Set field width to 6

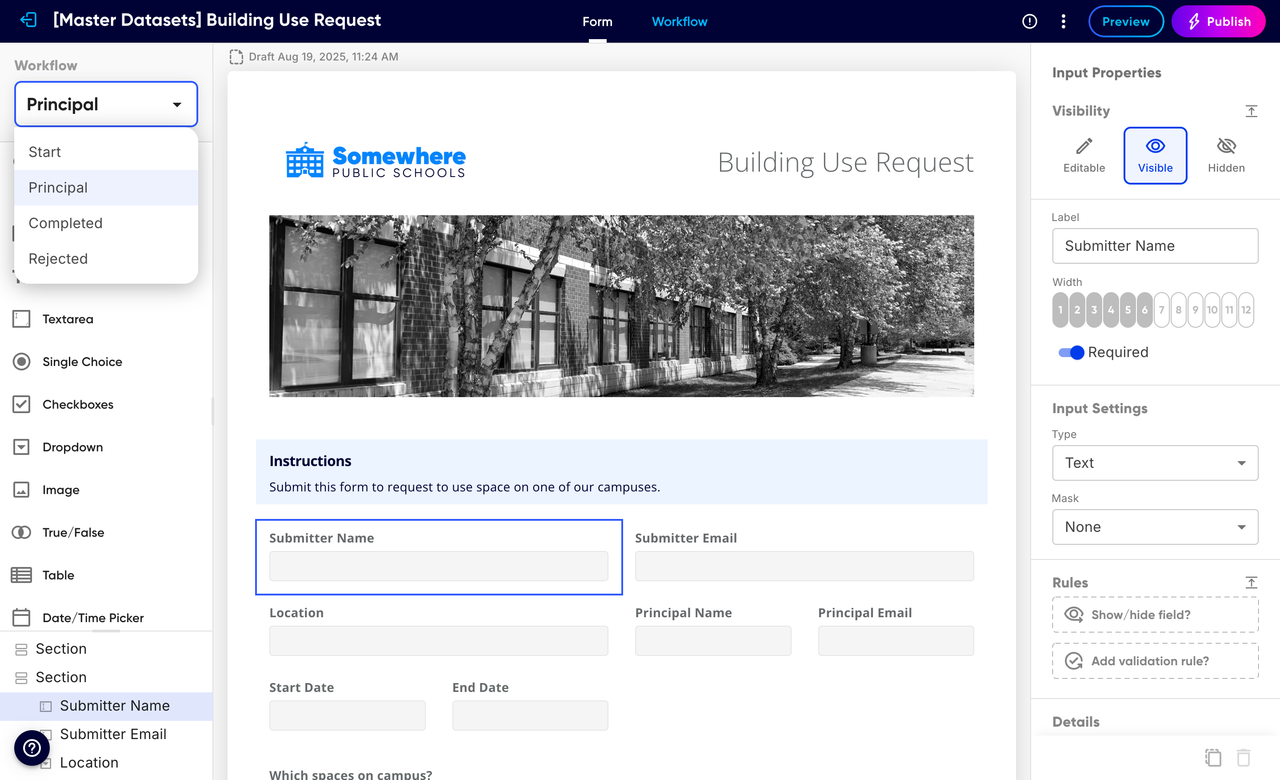point(1144,310)
